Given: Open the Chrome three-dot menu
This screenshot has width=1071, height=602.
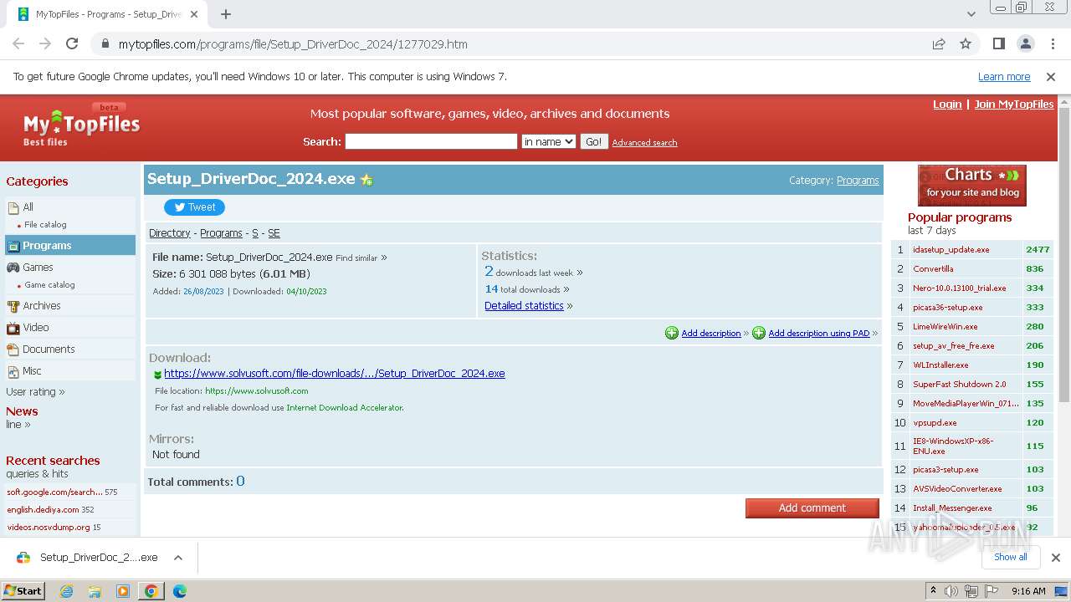Looking at the screenshot, I should (1052, 44).
